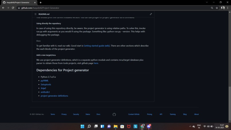The height and width of the screenshot is (130, 231).
Task: Open Discord from the taskbar
Action: pyautogui.click(x=149, y=127)
